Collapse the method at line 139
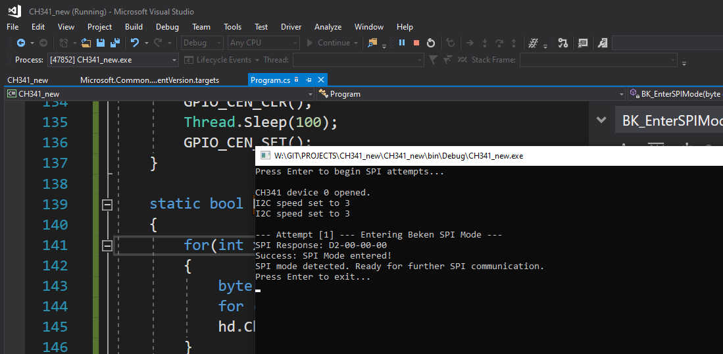This screenshot has height=354, width=723. [107, 205]
